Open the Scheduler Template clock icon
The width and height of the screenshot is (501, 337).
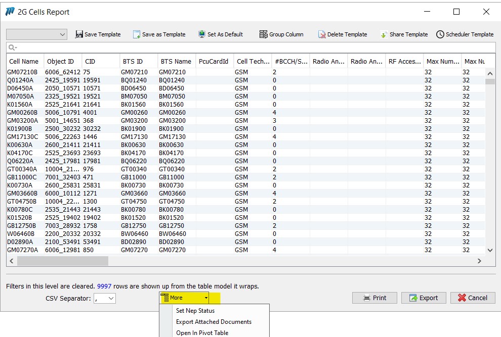440,34
